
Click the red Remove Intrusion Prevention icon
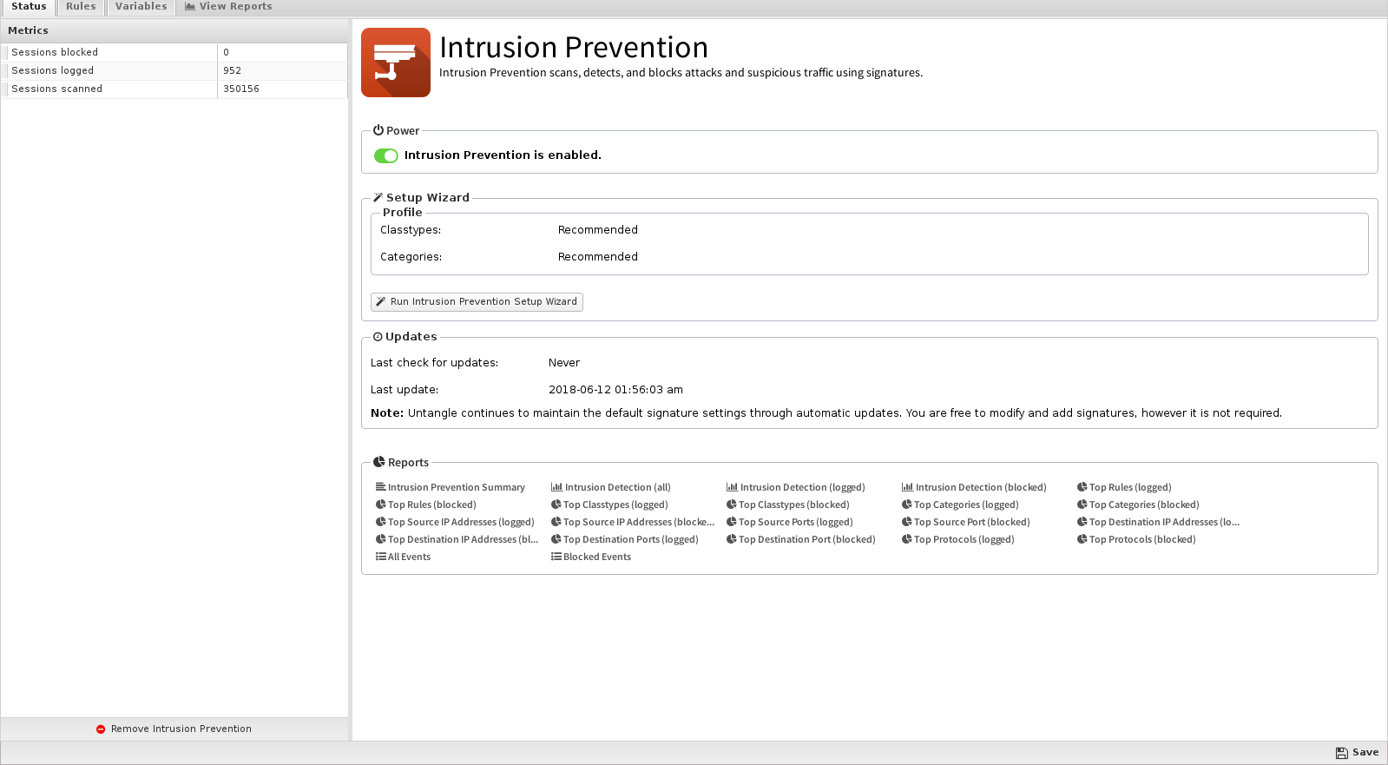[101, 729]
